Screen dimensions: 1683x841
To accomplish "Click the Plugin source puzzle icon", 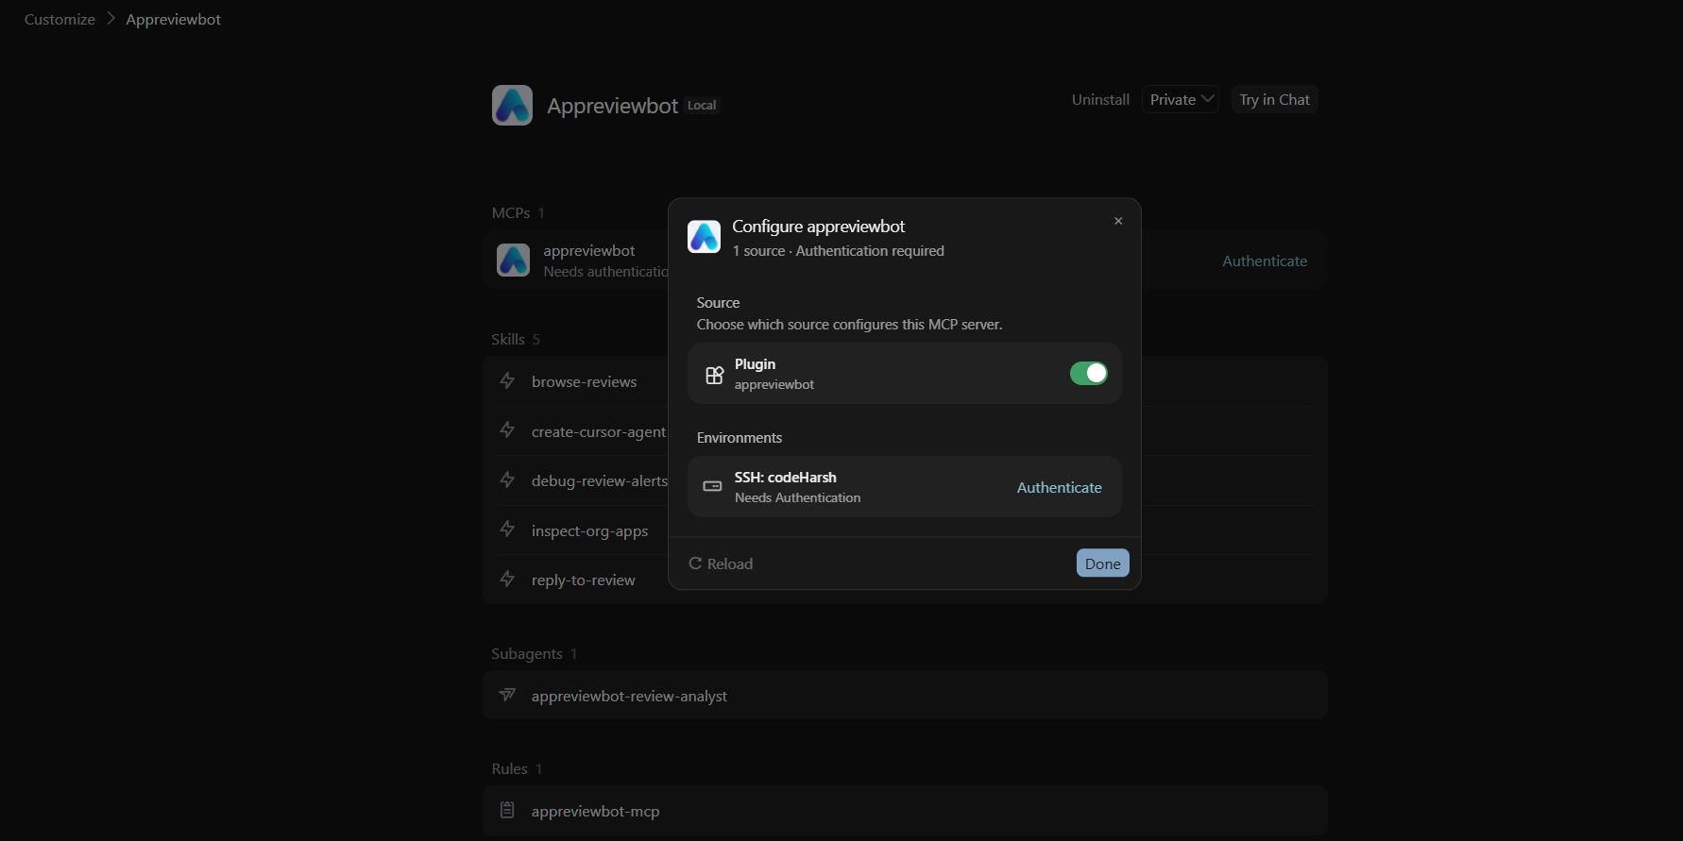I will tap(714, 375).
